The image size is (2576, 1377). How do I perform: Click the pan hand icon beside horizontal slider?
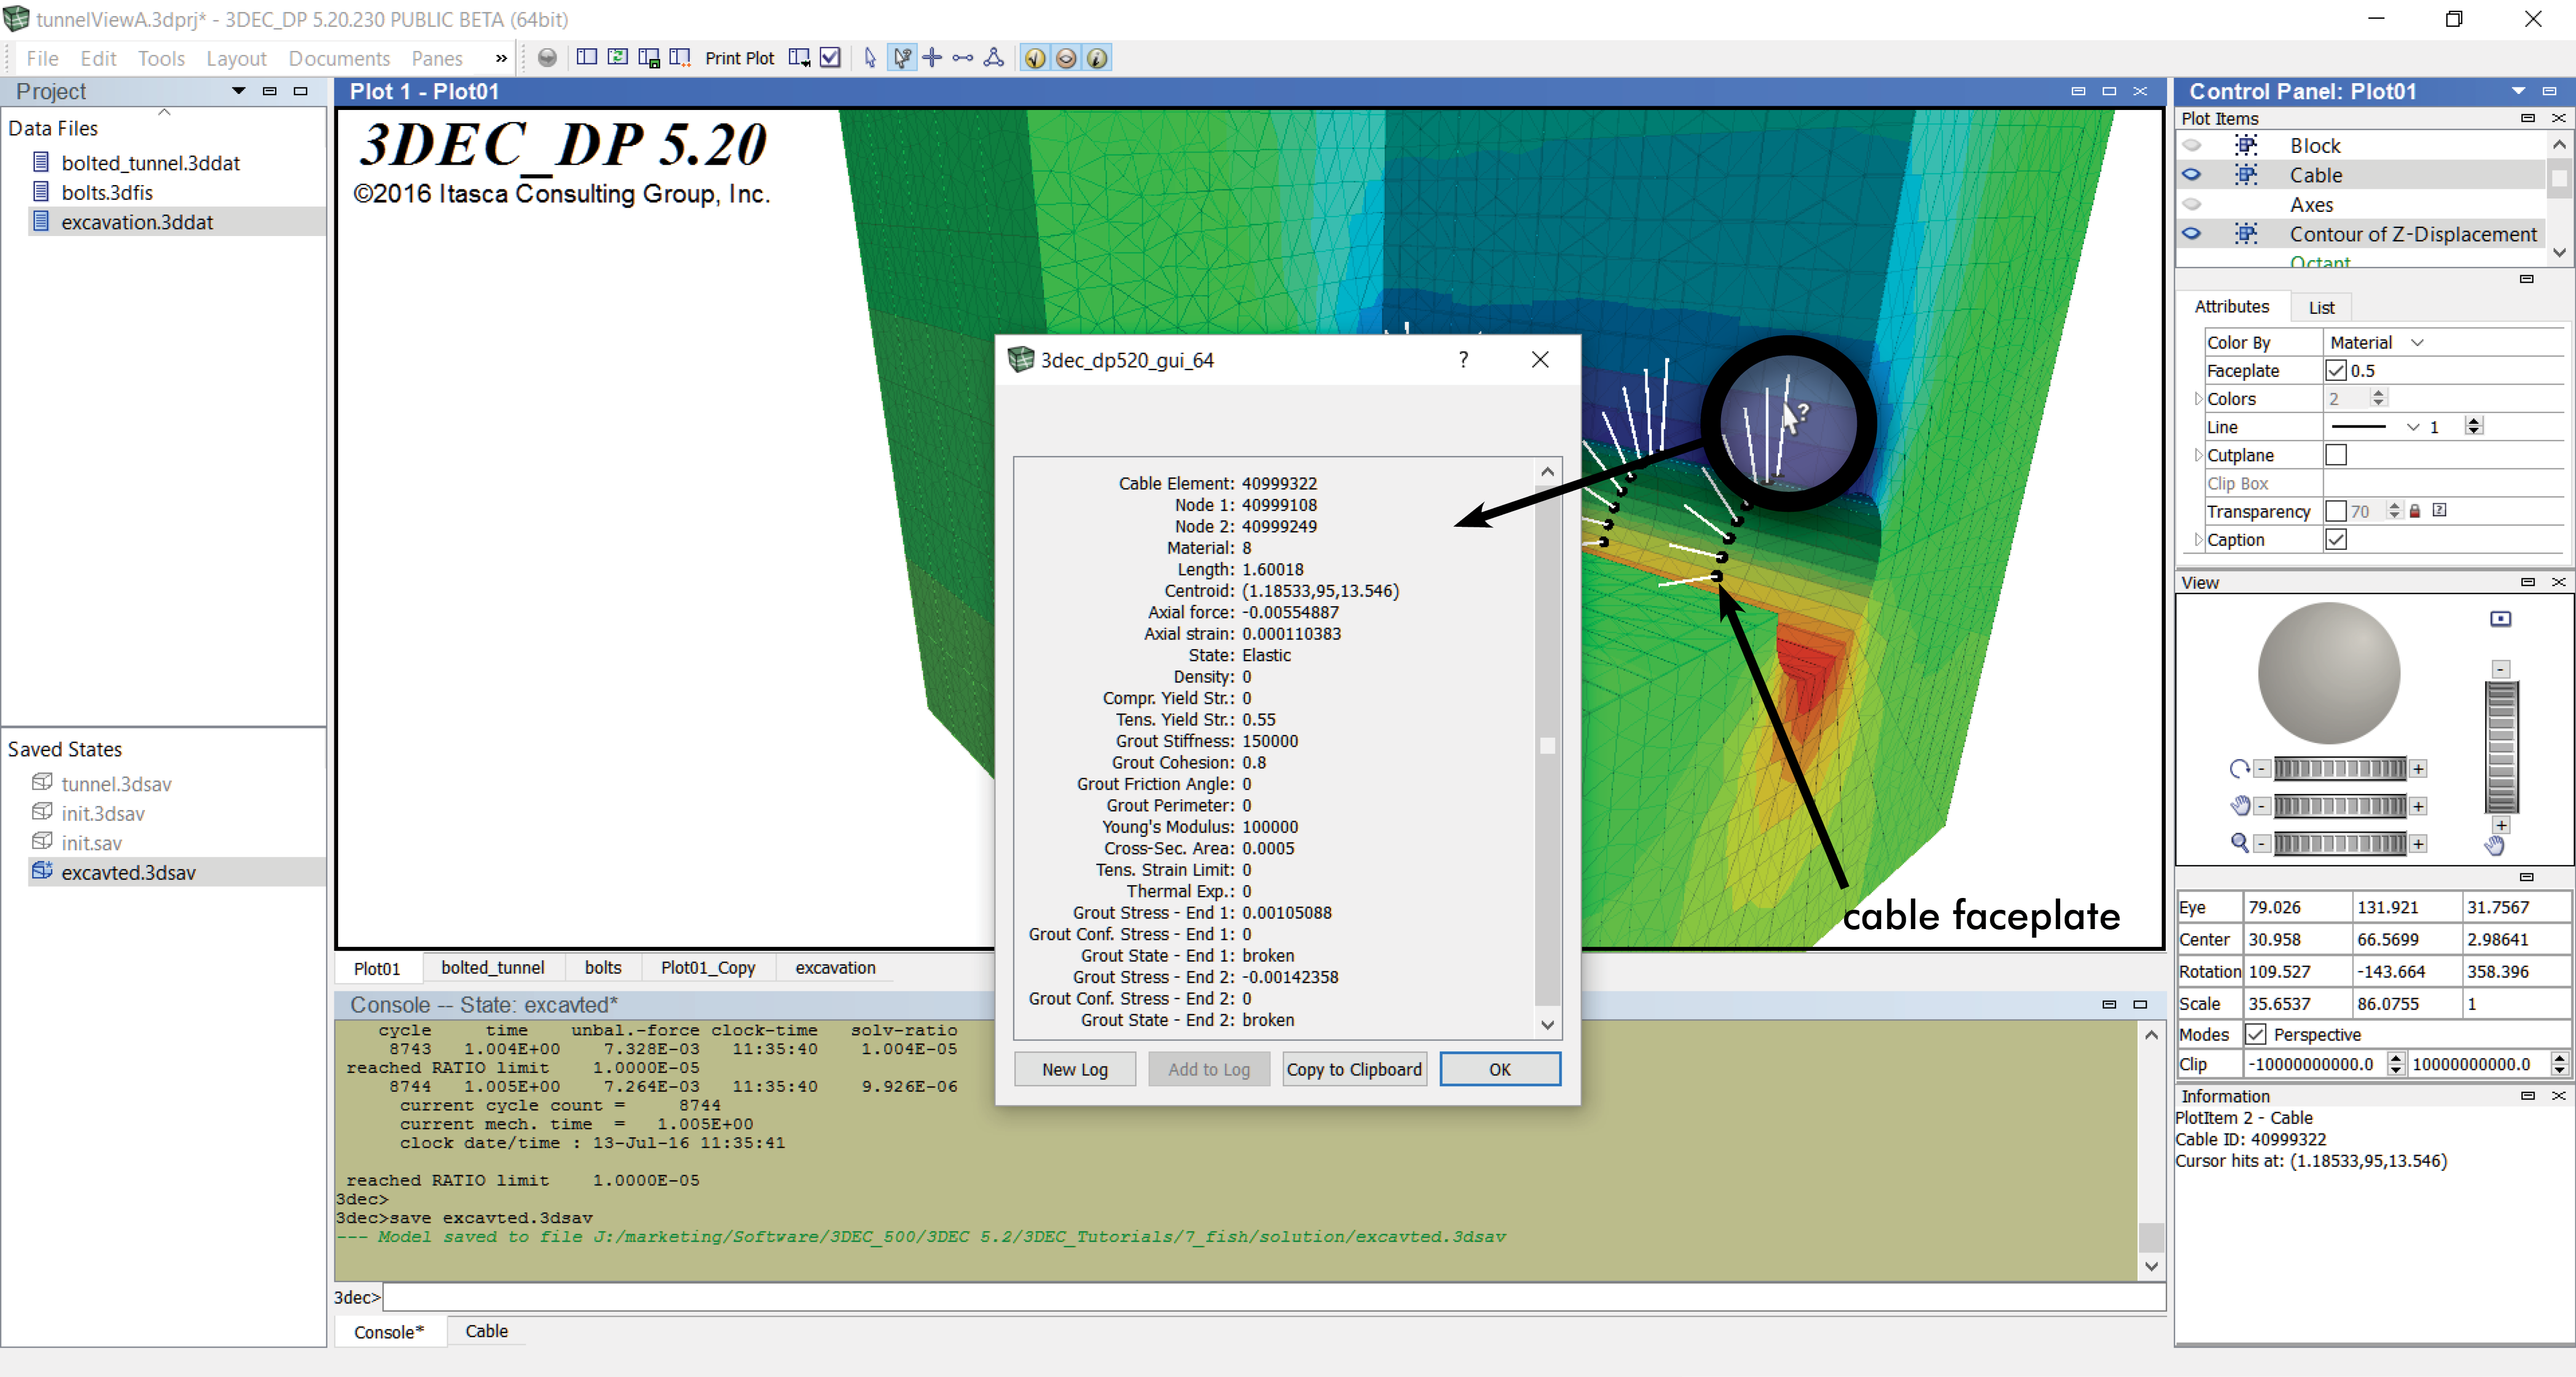point(2240,805)
